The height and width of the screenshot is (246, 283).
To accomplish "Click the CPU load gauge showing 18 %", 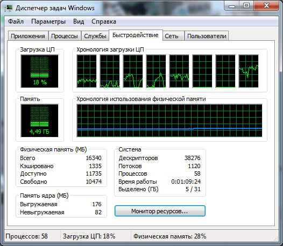I will [39, 71].
